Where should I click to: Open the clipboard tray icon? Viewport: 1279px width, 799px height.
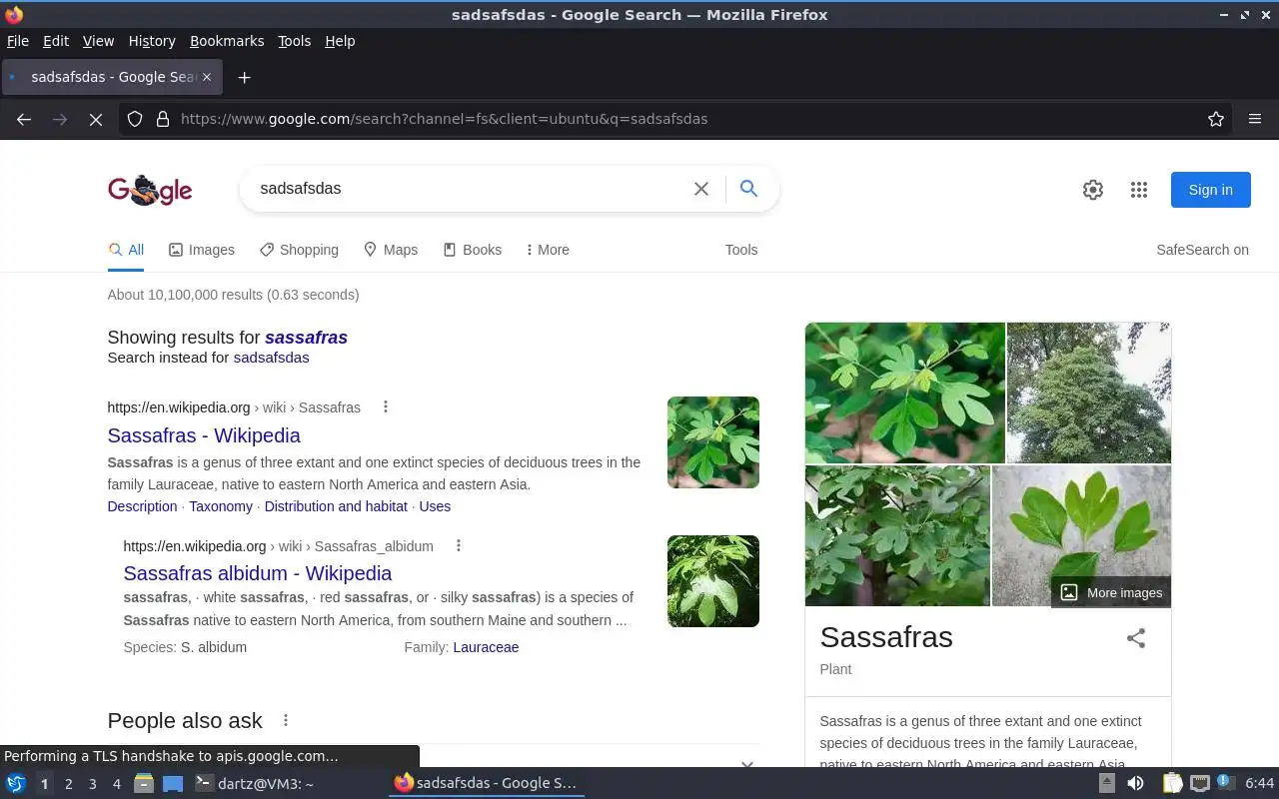tap(1172, 783)
